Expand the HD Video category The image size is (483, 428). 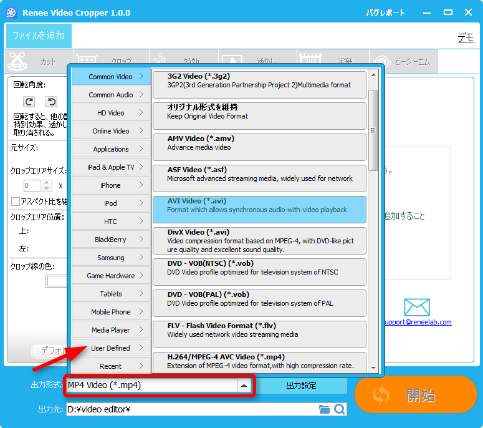111,113
